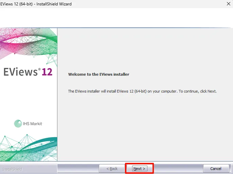Click the IHS Markit company name text

tap(33, 124)
